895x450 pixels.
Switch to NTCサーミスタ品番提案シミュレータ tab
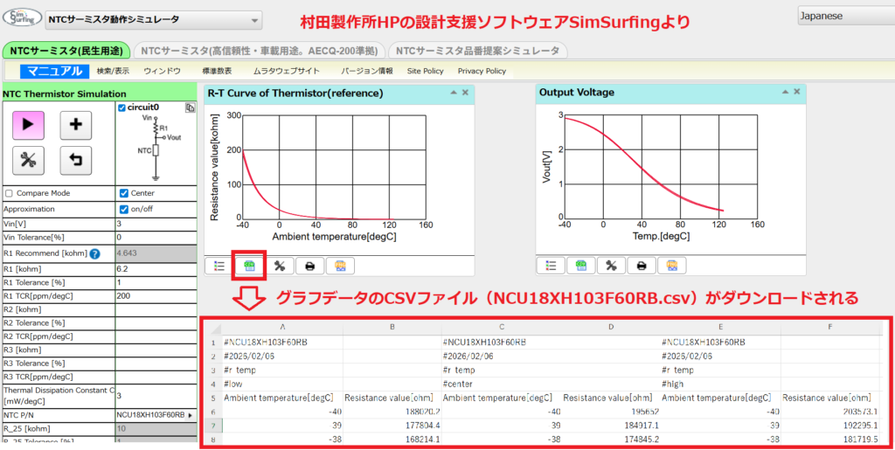(x=478, y=51)
